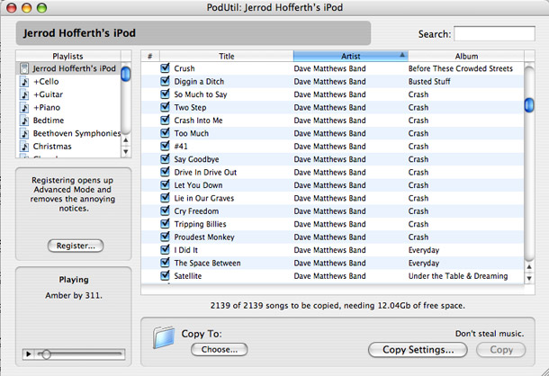Image resolution: width=549 pixels, height=376 pixels.
Task: Click the Christmas playlist music-note icon
Action: click(24, 147)
